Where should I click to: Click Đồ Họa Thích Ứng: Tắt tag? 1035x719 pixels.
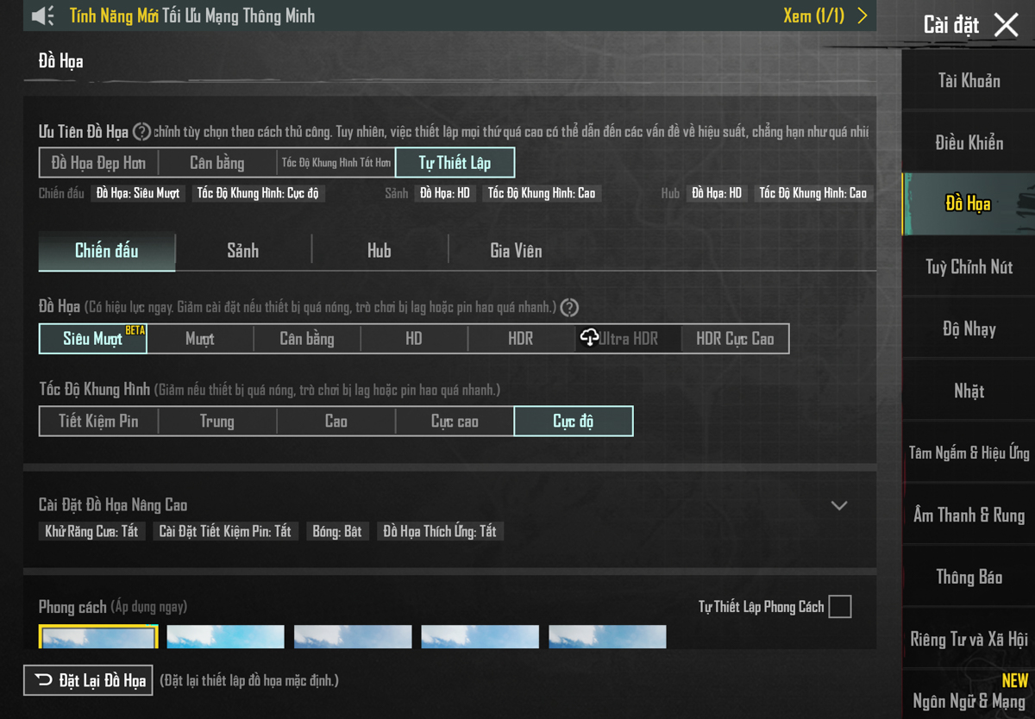pyautogui.click(x=440, y=532)
